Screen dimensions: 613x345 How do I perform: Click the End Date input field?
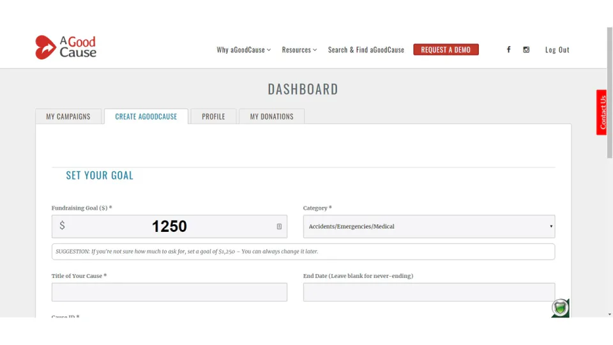tap(429, 292)
